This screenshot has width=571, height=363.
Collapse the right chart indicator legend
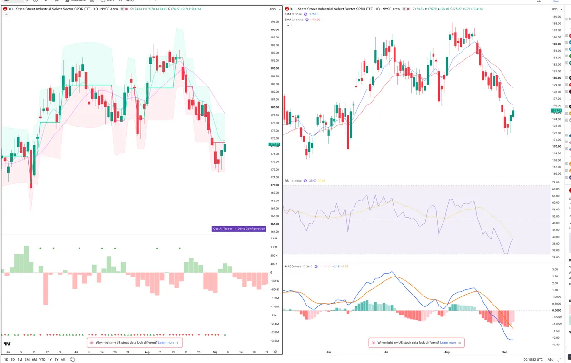[288, 25]
